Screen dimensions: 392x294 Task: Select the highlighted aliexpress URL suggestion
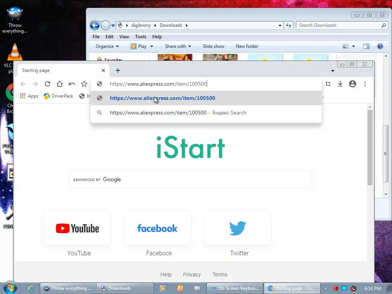[x=206, y=98]
